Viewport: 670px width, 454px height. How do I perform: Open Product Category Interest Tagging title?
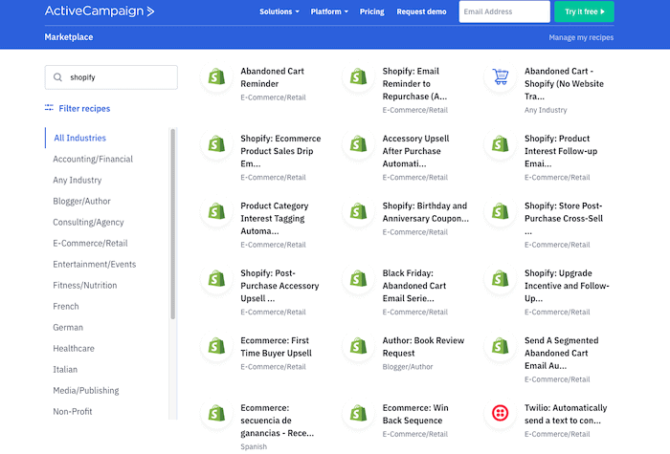point(275,219)
